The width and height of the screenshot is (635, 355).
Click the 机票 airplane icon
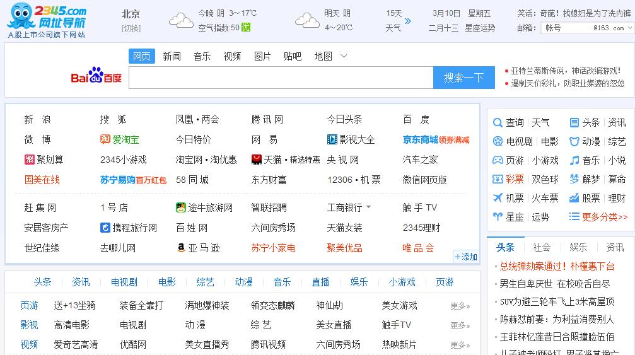pyautogui.click(x=498, y=198)
